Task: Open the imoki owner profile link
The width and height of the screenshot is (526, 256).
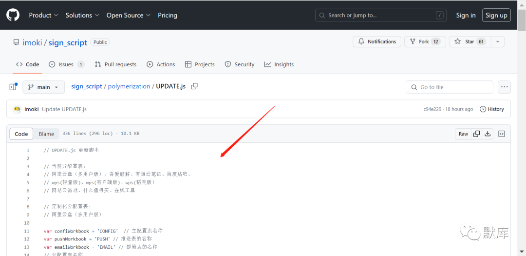Action: (32, 43)
